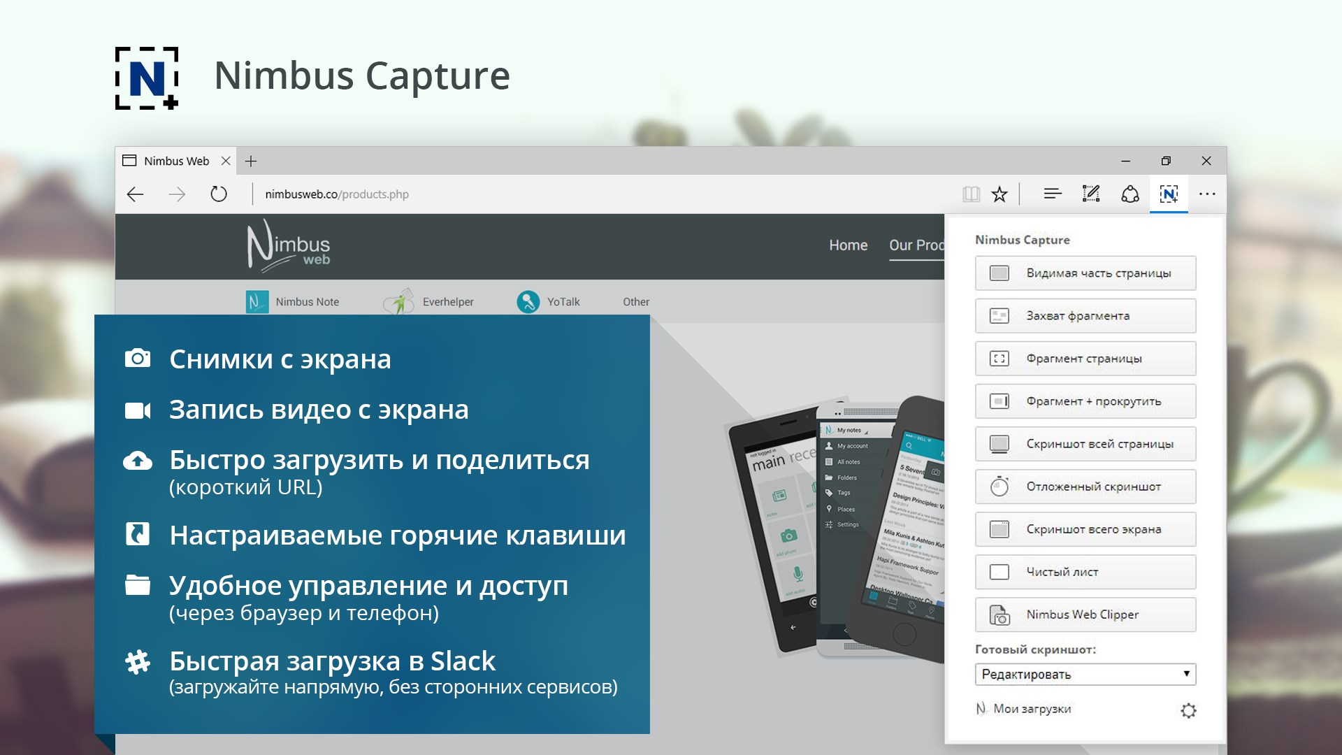This screenshot has height=755, width=1342.
Task: Select Отложенный скриншот option
Action: [x=1085, y=487]
